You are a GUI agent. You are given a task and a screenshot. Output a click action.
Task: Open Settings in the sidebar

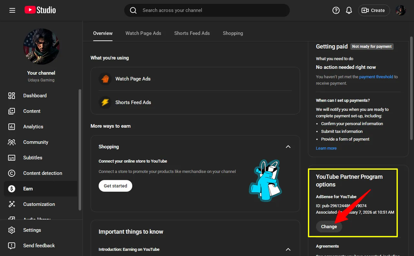(x=41, y=230)
